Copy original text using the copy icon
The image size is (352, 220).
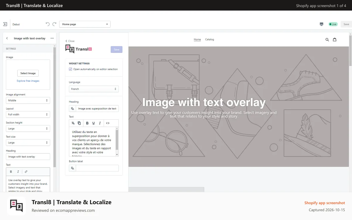(79, 123)
